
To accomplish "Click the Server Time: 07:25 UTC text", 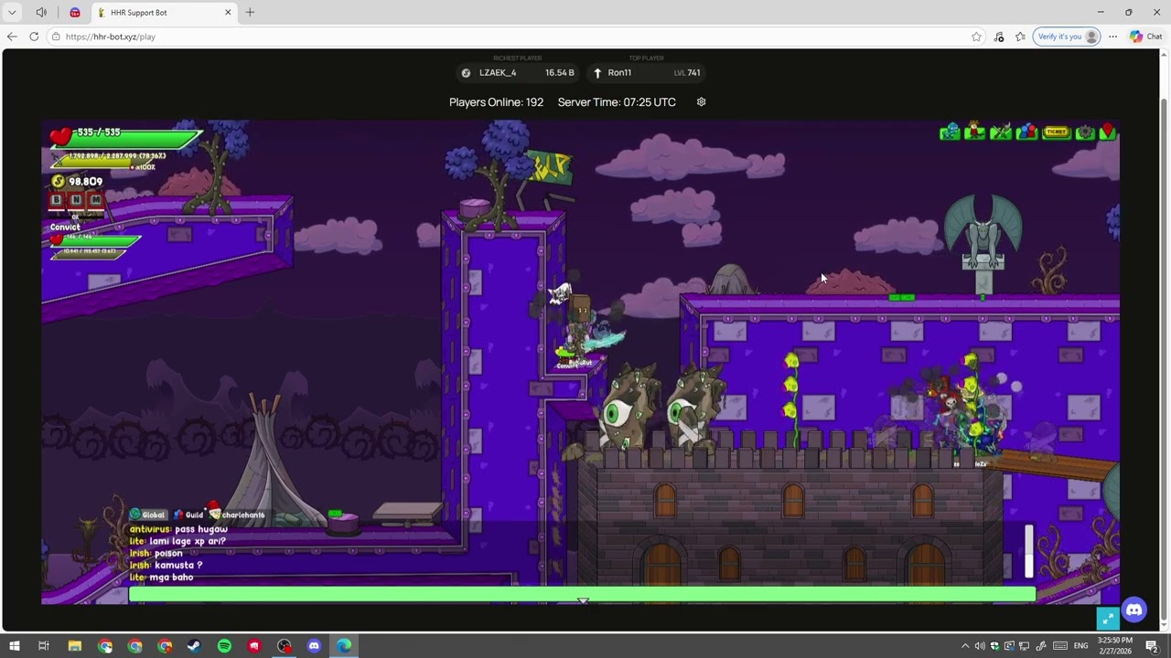I will coord(617,101).
